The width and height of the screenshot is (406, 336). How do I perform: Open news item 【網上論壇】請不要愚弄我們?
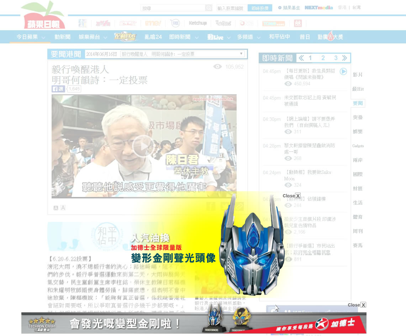pos(310,122)
